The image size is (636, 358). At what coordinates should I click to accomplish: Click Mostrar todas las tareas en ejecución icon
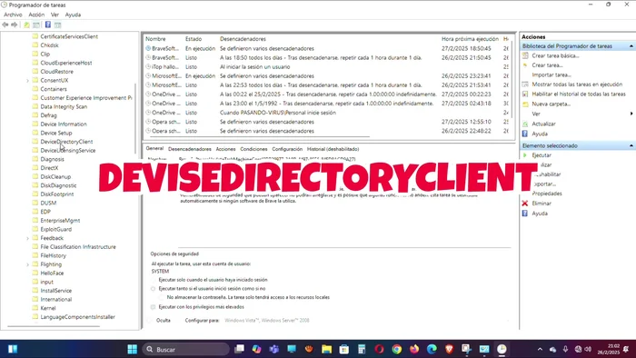[525, 85]
